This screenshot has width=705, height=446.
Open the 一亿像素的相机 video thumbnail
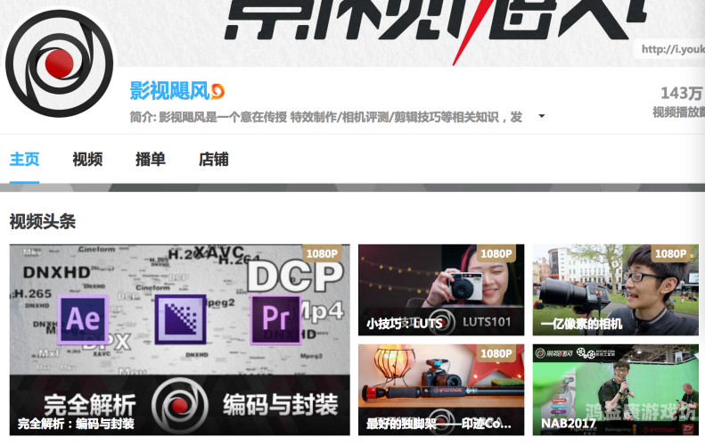pyautogui.click(x=616, y=290)
